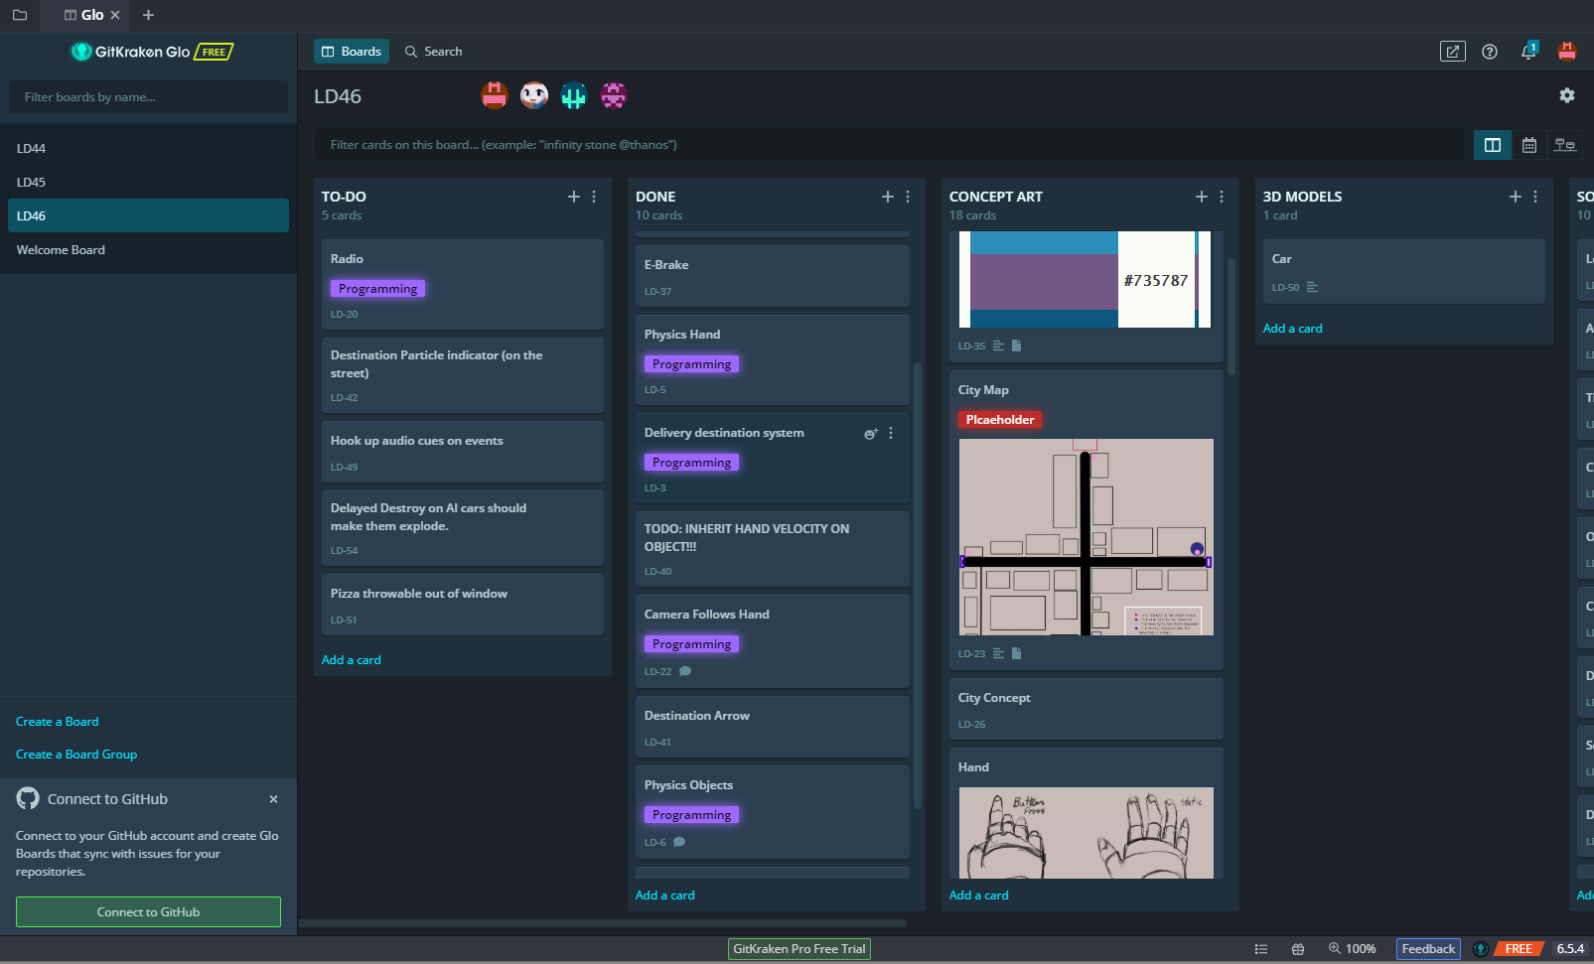This screenshot has height=964, width=1594.
Task: Switch to board column view icon
Action: pos(1493,145)
